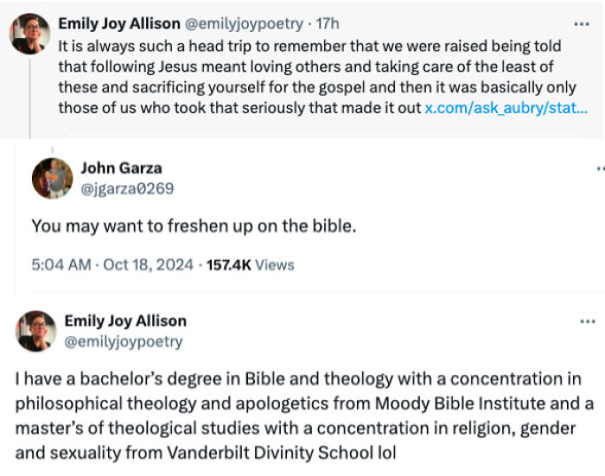Open the "freshen up on the bible" tweet
The image size is (605, 476).
click(x=194, y=225)
